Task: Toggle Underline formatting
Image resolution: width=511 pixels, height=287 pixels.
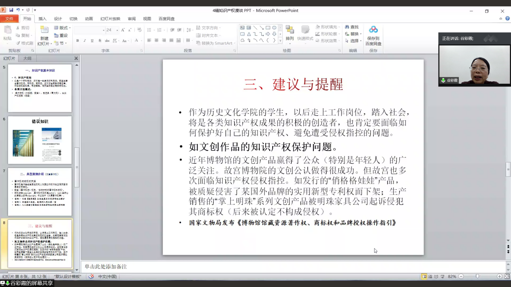Action: click(x=92, y=41)
